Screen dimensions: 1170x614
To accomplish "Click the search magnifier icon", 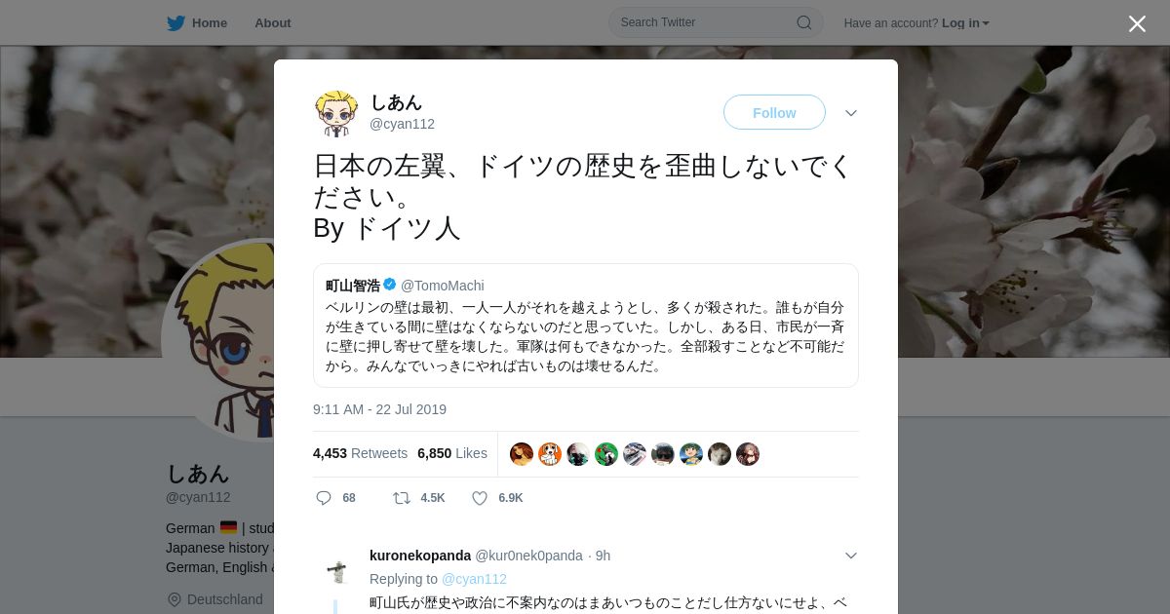I will 804,22.
